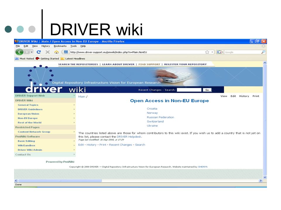Click the vertical scrollbar up arrow
Viewport: 281px width, 210px height.
[x=265, y=63]
